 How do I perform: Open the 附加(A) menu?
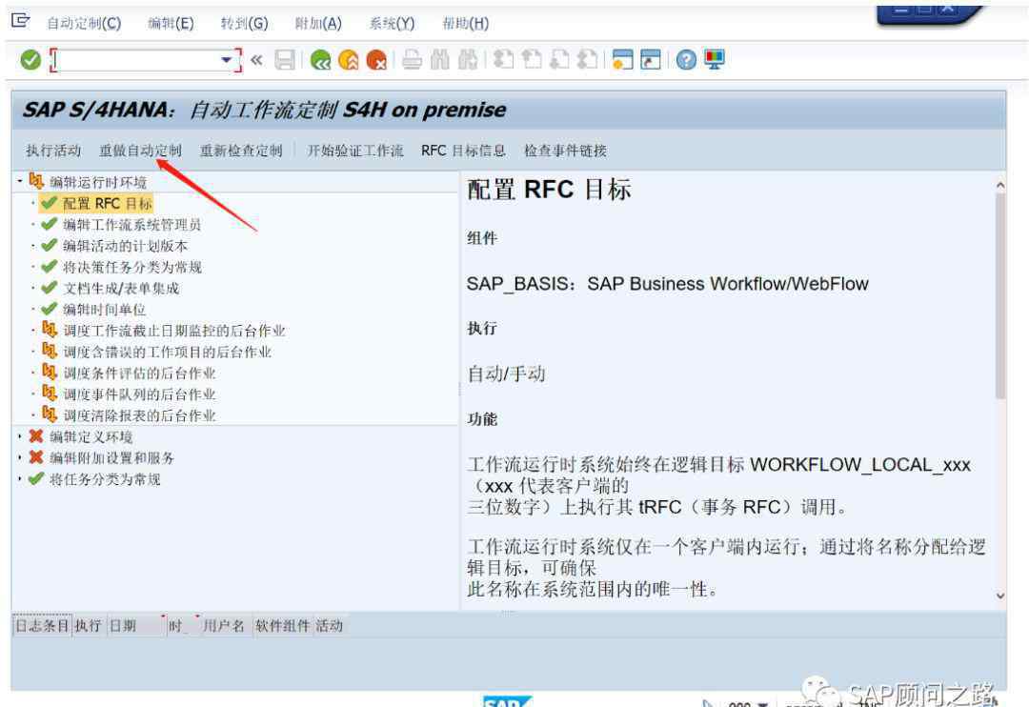(x=318, y=24)
